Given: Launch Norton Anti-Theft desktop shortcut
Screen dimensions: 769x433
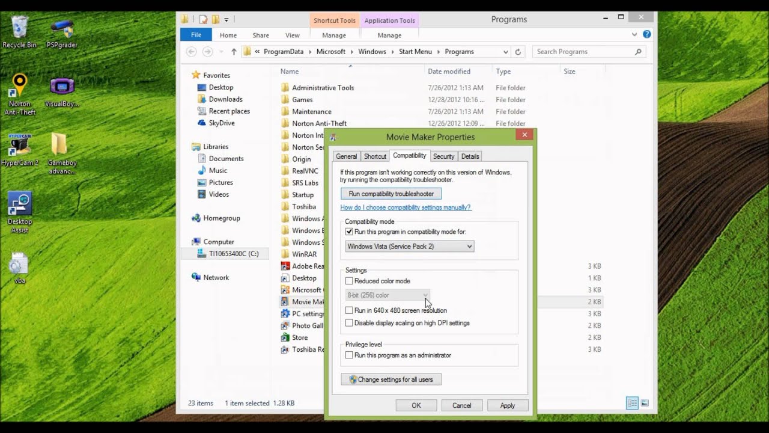Looking at the screenshot, I should pos(20,94).
